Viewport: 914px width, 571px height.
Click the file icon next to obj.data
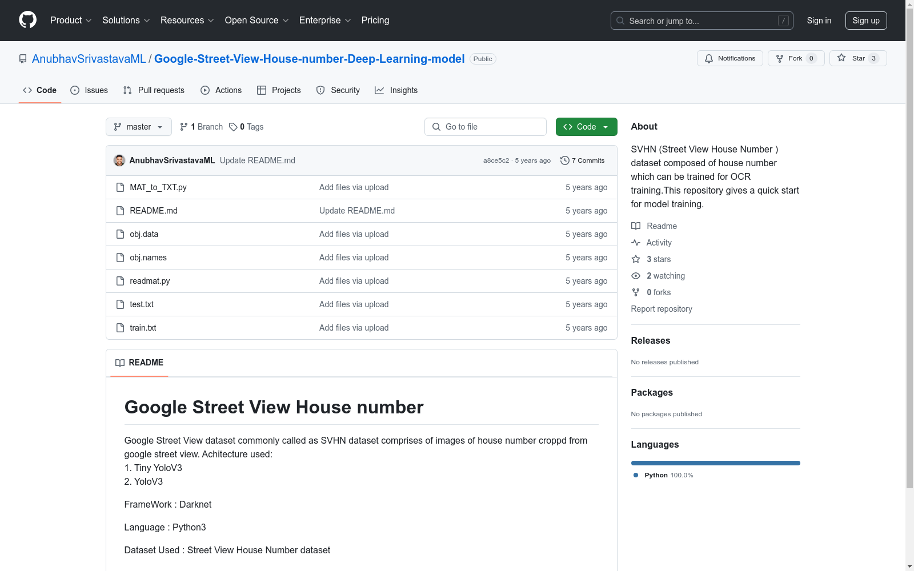pyautogui.click(x=120, y=234)
